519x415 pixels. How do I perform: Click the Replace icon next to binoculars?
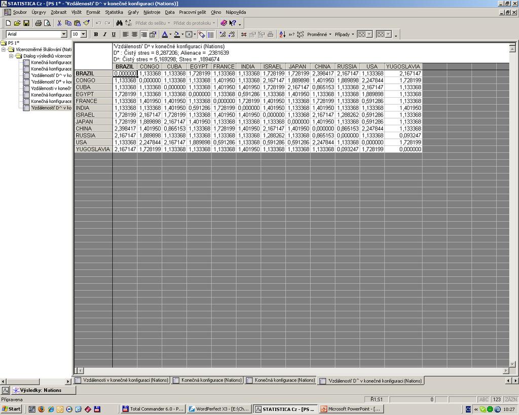(x=128, y=23)
